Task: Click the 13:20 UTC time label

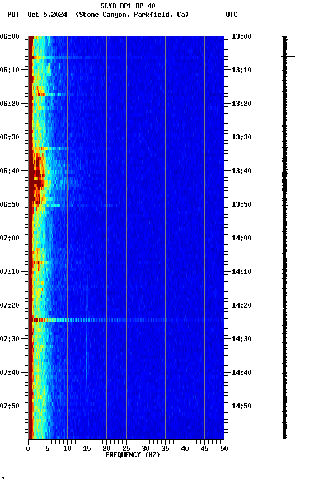Action: tap(241, 104)
